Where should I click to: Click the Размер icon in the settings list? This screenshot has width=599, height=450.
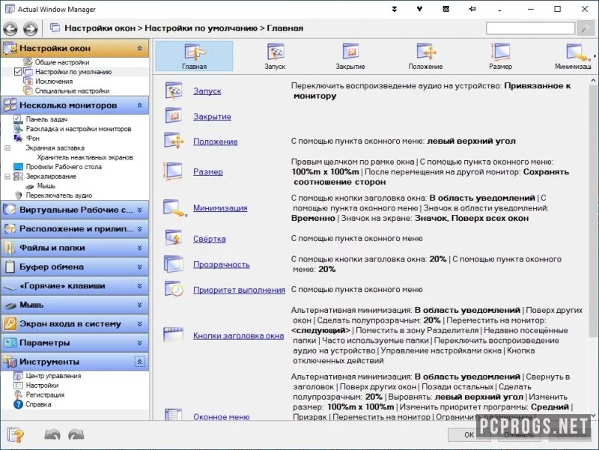[x=173, y=171]
